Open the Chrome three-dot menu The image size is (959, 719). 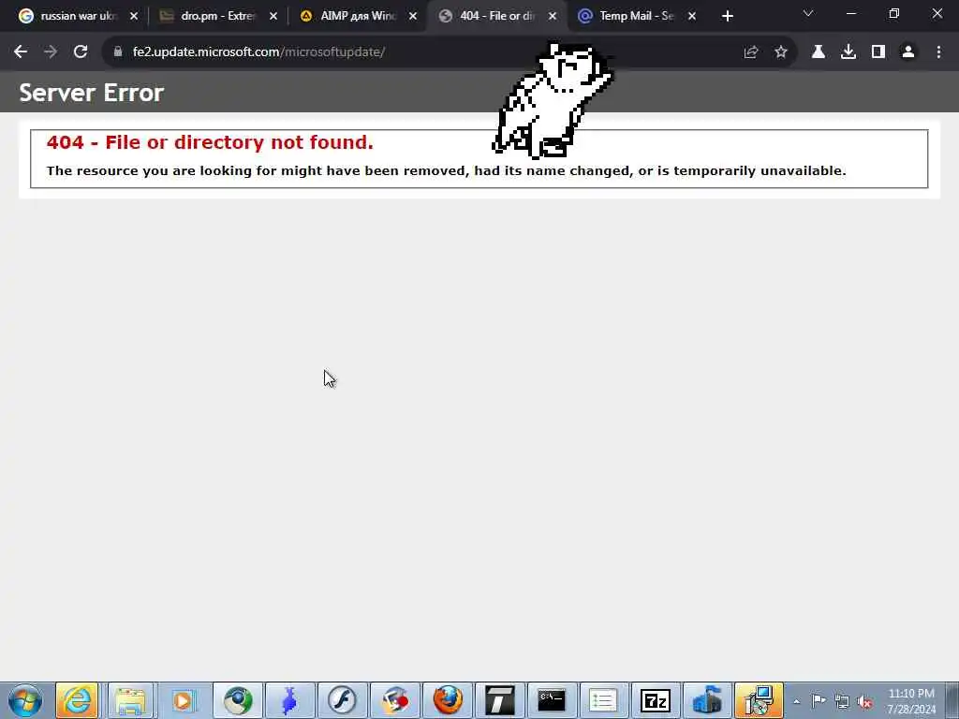938,52
